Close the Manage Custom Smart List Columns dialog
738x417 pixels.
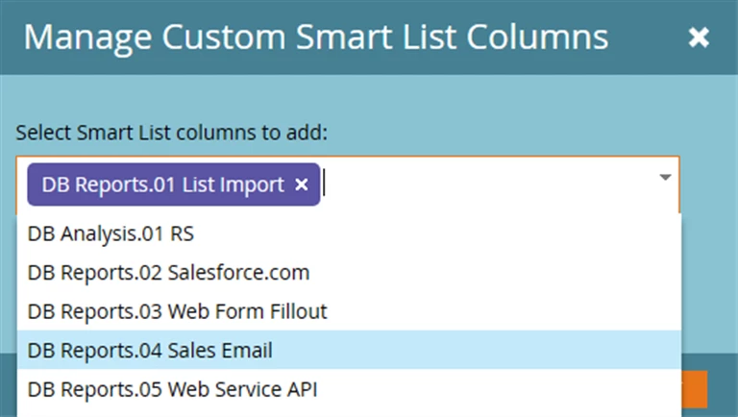pos(699,37)
